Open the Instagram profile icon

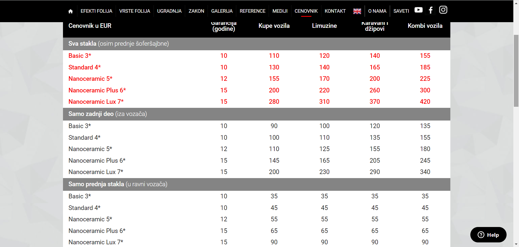(x=443, y=10)
